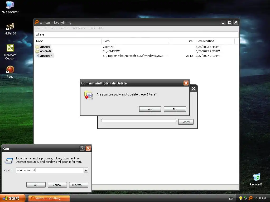Click the delete warning folder icon in dialog
Screen dimensions: 270x202
point(89,95)
